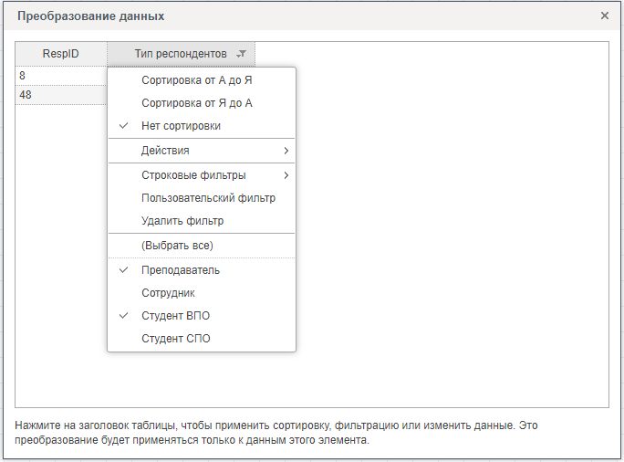Image resolution: width=624 pixels, height=462 pixels.
Task: Open Пользовательский фильтр dialog
Action: (x=208, y=198)
